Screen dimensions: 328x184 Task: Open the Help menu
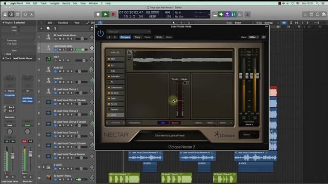pos(108,4)
